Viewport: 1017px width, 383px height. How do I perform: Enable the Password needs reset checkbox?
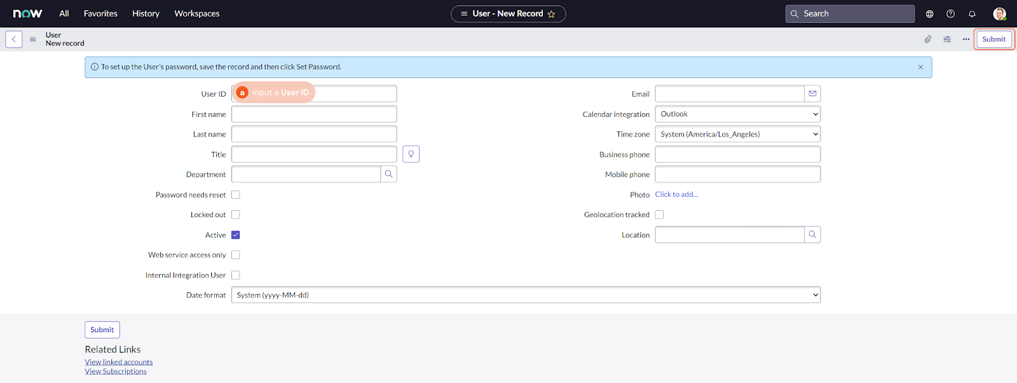tap(236, 195)
